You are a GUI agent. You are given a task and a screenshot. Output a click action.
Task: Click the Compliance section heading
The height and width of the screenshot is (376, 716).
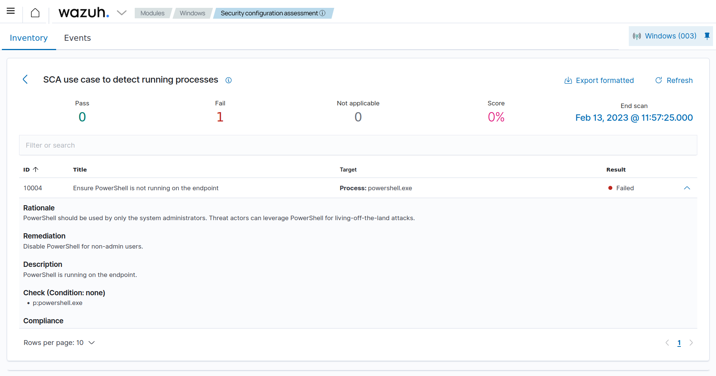pos(43,321)
